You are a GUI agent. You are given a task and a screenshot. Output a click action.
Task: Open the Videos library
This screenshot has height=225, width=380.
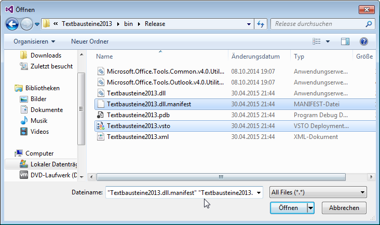pos(39,132)
